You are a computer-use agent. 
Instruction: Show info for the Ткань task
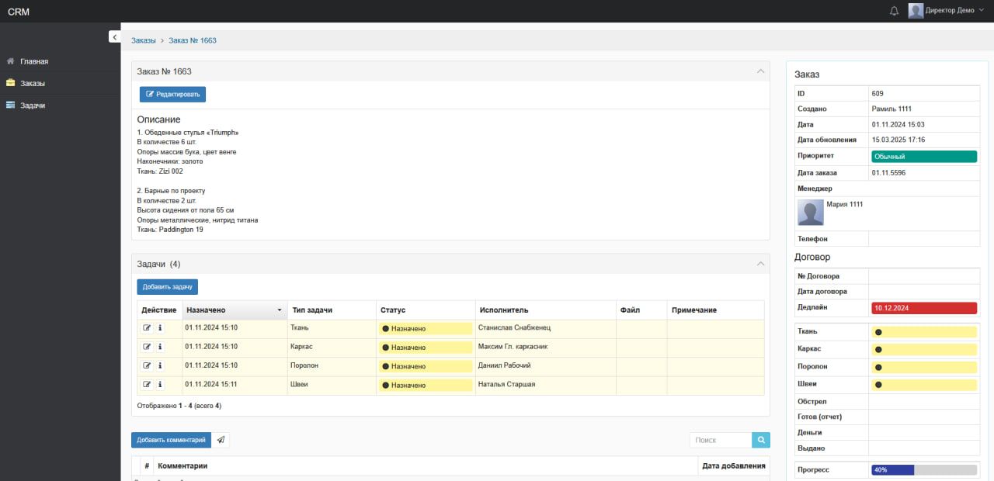(160, 328)
